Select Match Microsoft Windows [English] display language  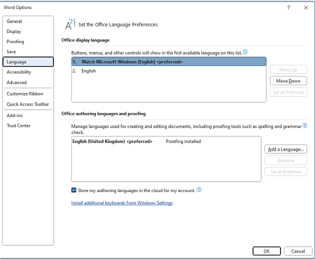[169, 61]
